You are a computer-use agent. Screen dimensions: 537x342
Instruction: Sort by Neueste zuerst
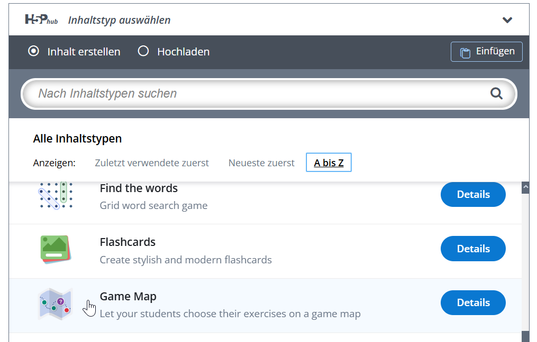[261, 163]
